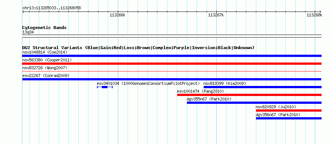332x144 pixels.
Task: Select the nsv563380 (Cooper2011) red loss bar
Action: point(172,64)
